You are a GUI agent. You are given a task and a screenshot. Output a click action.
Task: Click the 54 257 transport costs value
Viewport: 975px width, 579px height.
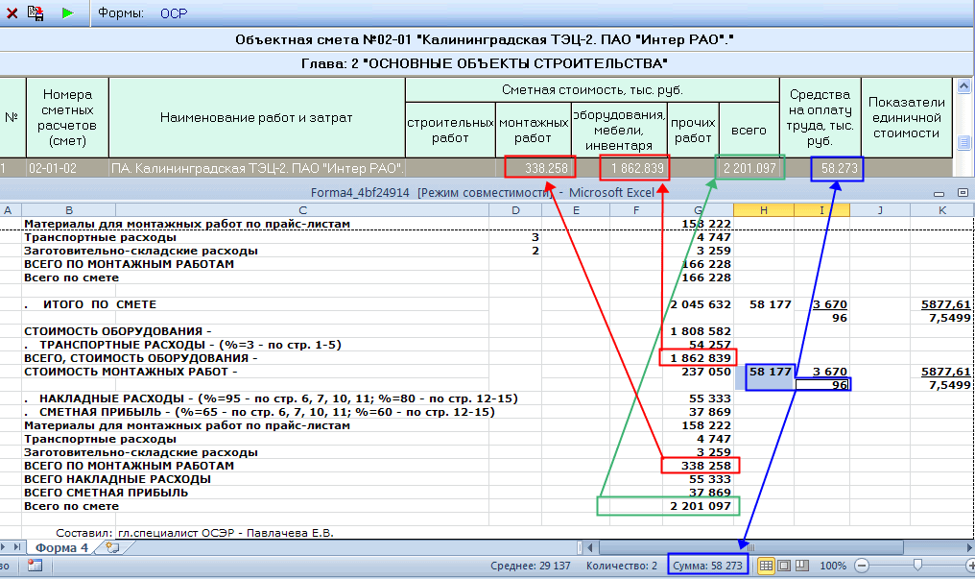pyautogui.click(x=709, y=345)
